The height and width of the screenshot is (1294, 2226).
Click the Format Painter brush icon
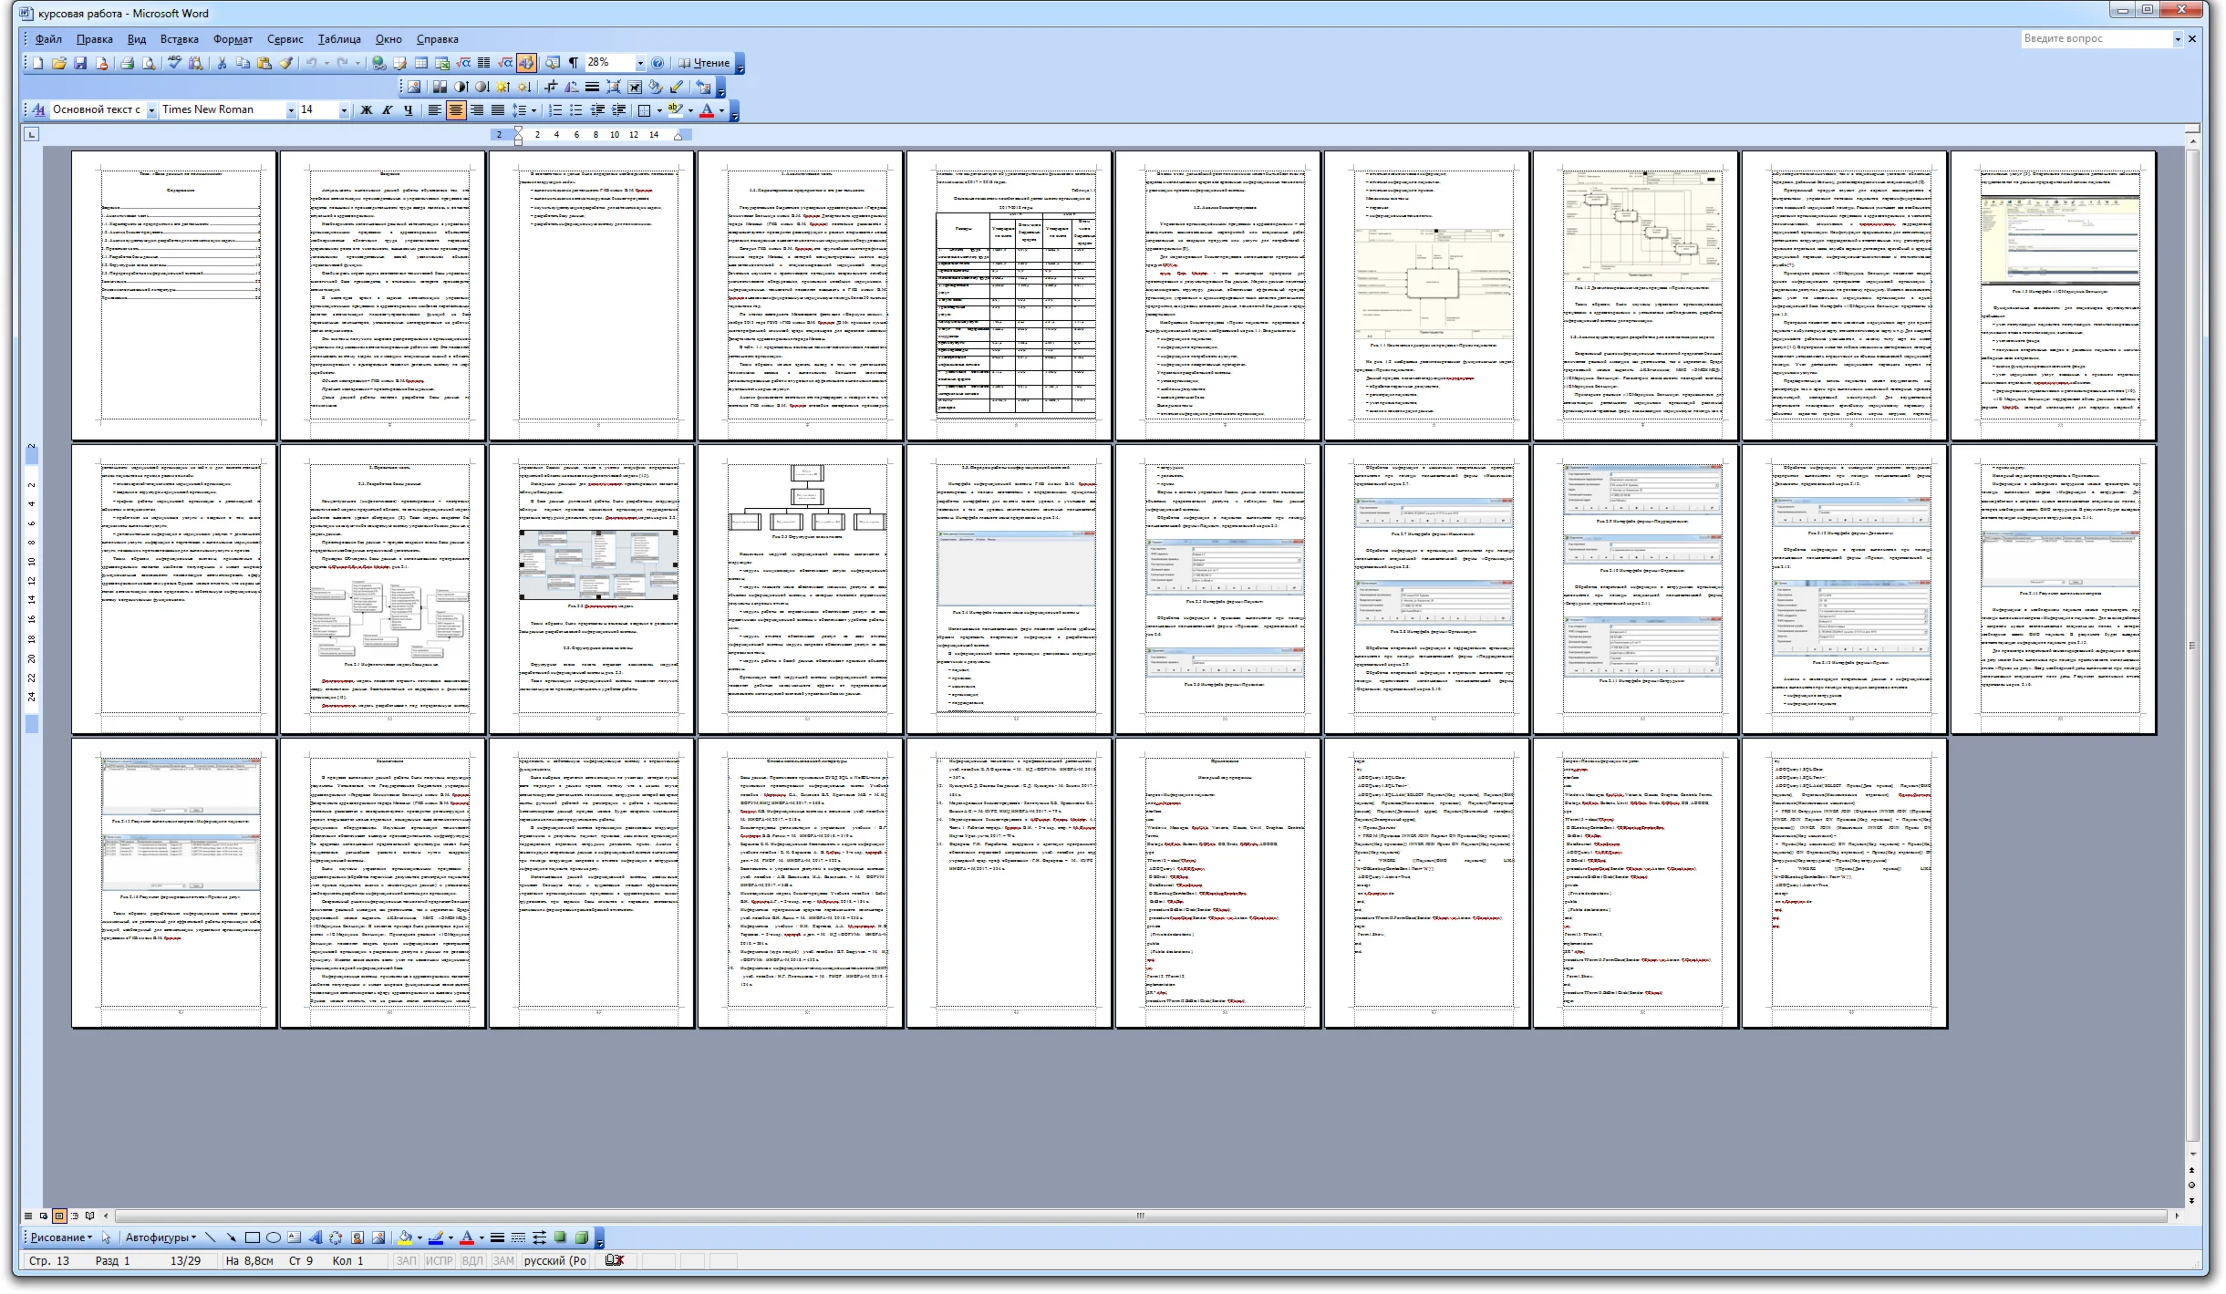pyautogui.click(x=286, y=63)
